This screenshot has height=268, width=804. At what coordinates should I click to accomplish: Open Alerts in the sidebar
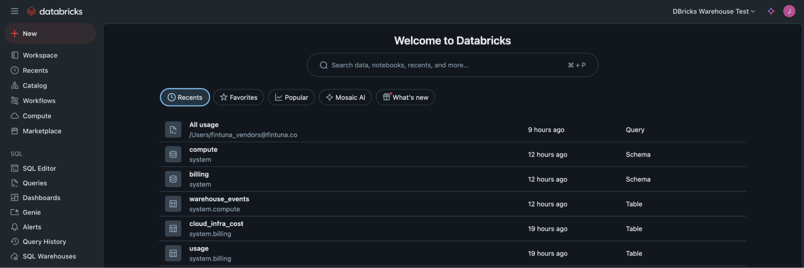[32, 227]
